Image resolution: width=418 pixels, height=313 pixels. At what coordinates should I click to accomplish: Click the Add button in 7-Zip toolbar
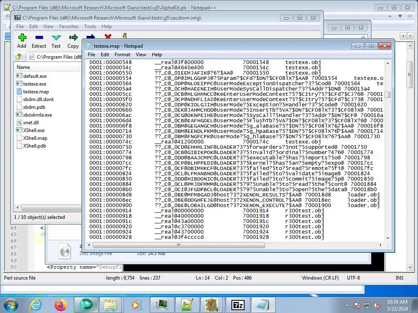(22, 41)
